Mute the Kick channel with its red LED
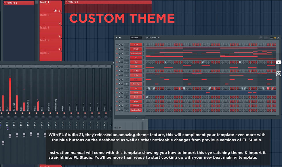Screen dimensions: 282x167 click(x=117, y=80)
